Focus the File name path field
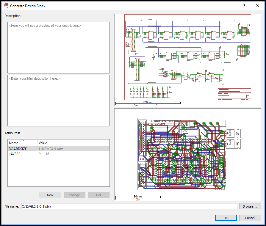This screenshot has width=266, height=226. (x=129, y=206)
